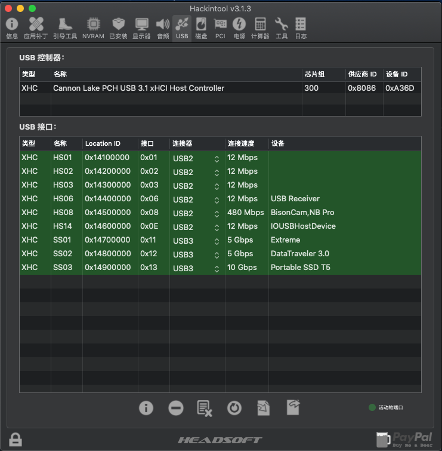The image size is (442, 451).
Task: Open the 计算器 calculator section
Action: [x=260, y=28]
